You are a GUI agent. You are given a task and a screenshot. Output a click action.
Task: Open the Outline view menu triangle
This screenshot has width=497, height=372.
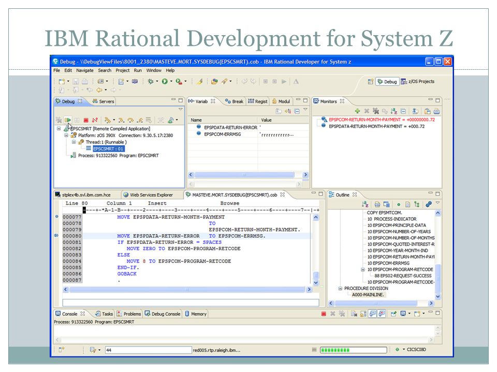coord(438,203)
